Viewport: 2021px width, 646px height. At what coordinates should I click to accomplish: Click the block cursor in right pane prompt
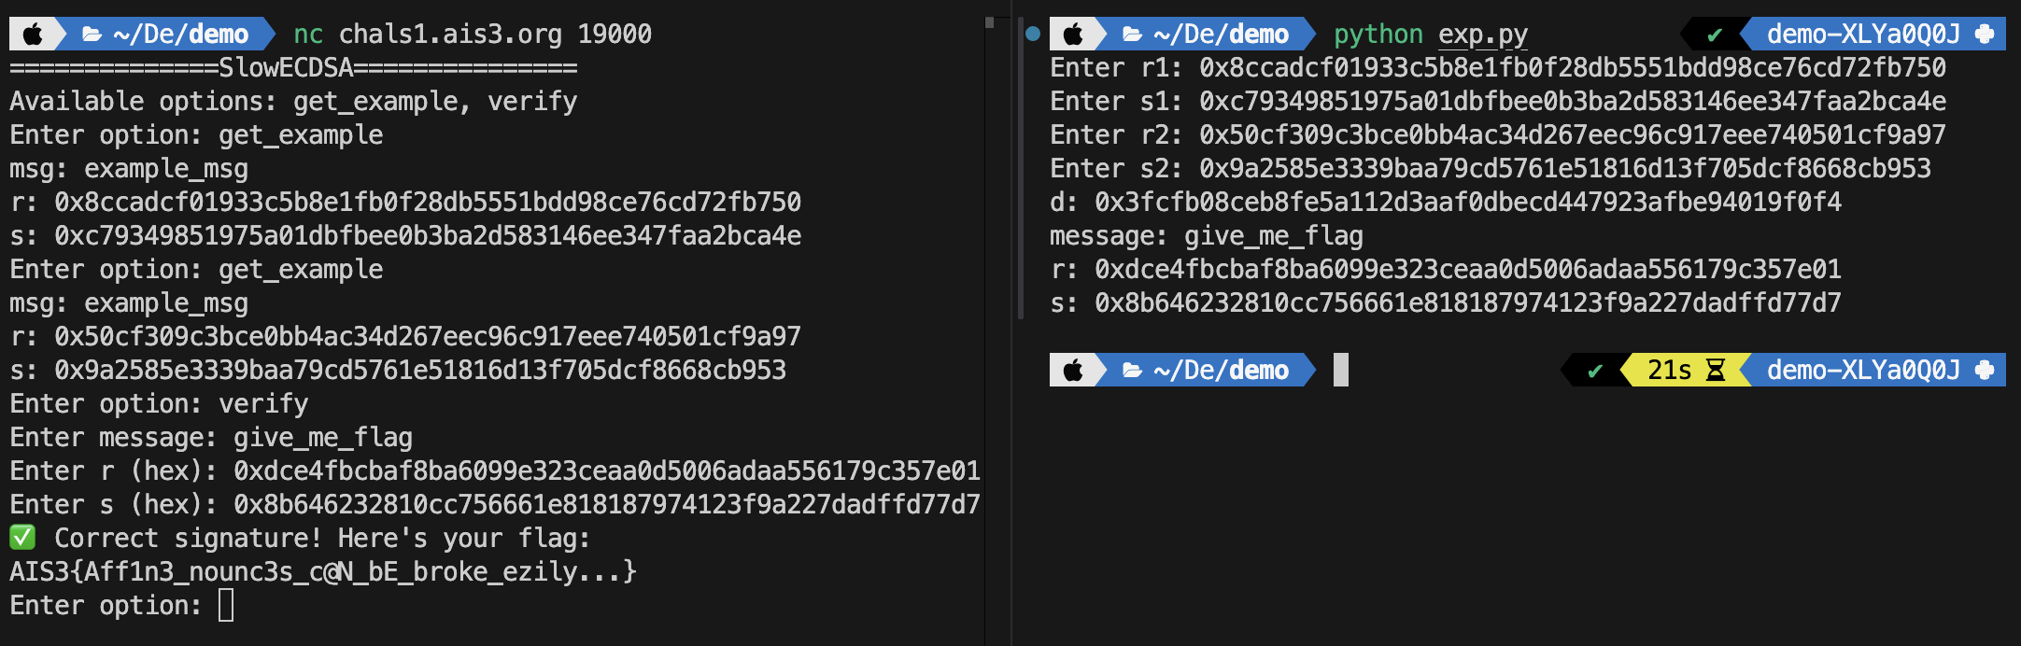click(1341, 371)
